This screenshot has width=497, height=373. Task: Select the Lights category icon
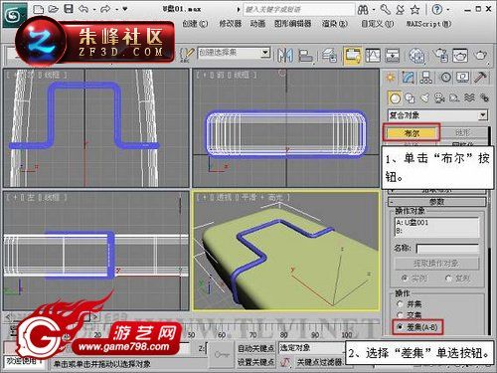point(424,97)
